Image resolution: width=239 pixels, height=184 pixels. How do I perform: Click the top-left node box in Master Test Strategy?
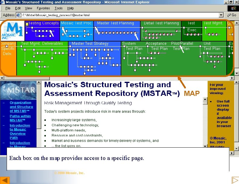click(70, 46)
